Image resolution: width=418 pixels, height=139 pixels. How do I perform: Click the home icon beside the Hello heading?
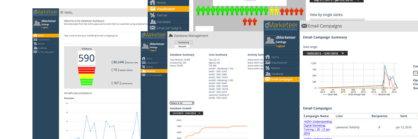point(62,13)
